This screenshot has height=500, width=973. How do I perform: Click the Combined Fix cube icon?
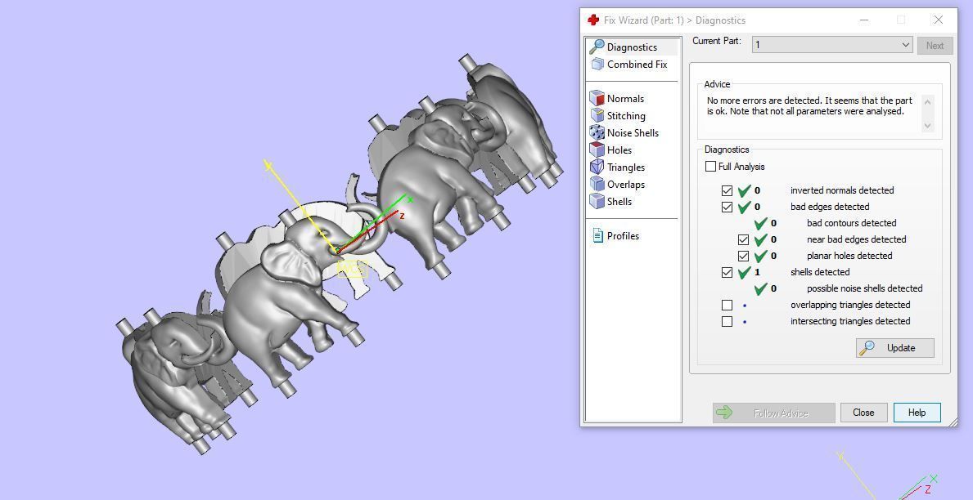[x=597, y=64]
